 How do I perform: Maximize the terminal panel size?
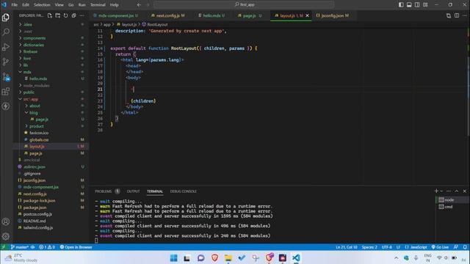tap(457, 191)
